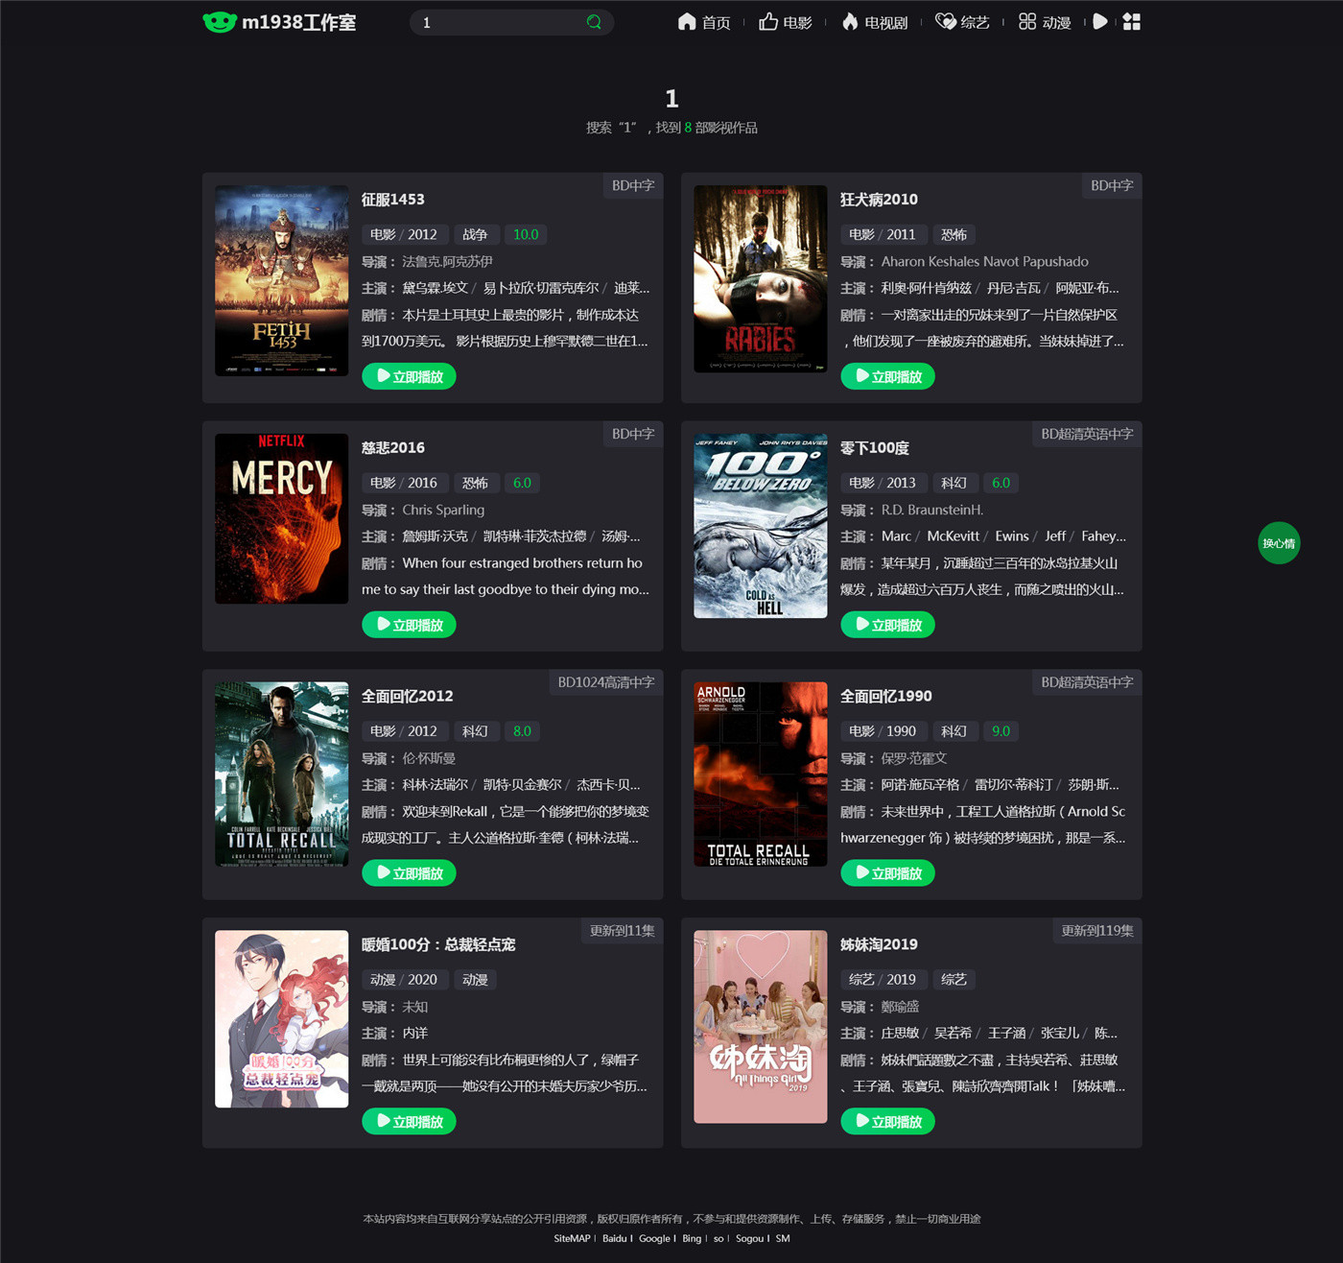This screenshot has width=1343, height=1263.
Task: Play 征服1453 with 立即播放 button
Action: point(409,376)
